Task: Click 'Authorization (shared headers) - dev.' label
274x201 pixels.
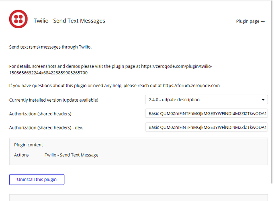Action: [x=46, y=128]
